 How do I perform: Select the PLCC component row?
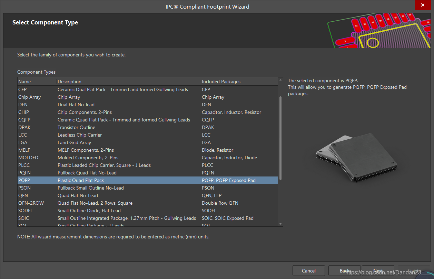click(x=148, y=165)
